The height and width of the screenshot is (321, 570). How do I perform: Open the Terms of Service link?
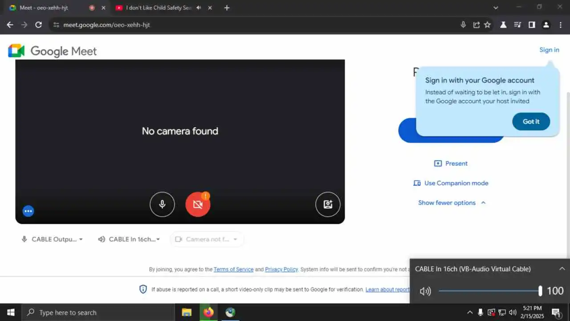pyautogui.click(x=233, y=270)
